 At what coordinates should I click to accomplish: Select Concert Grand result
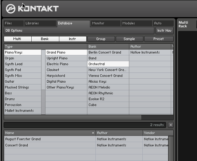pos(86,145)
